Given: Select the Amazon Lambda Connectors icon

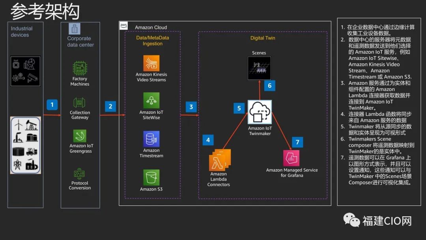Looking at the screenshot, I should coord(220,160).
